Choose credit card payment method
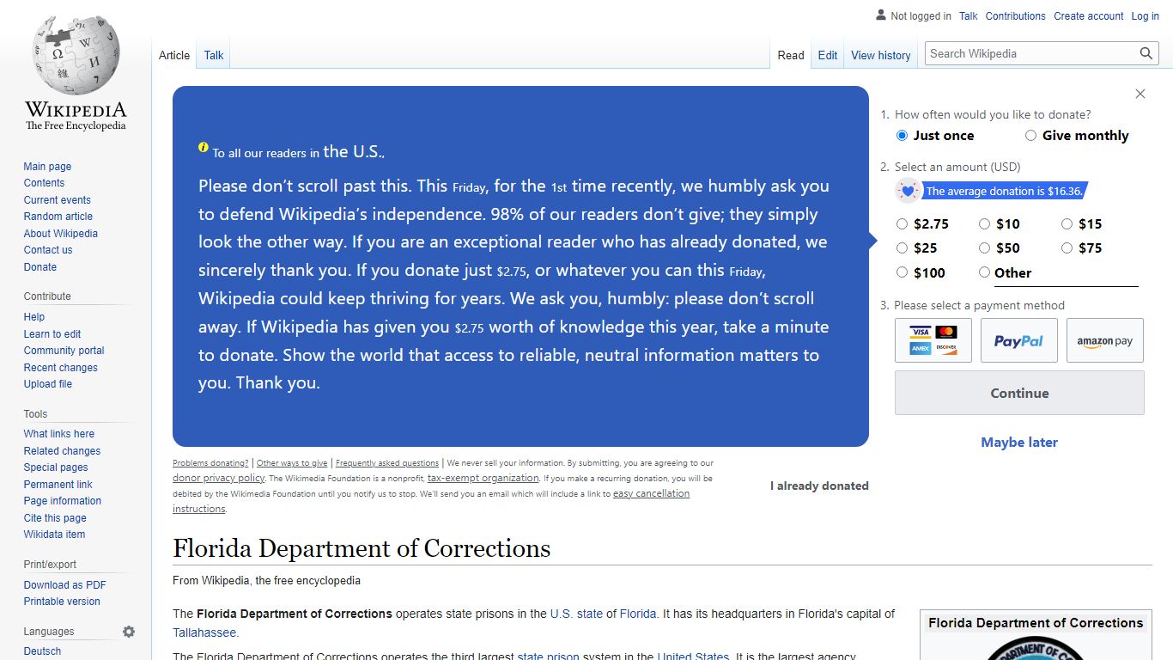 click(x=933, y=340)
